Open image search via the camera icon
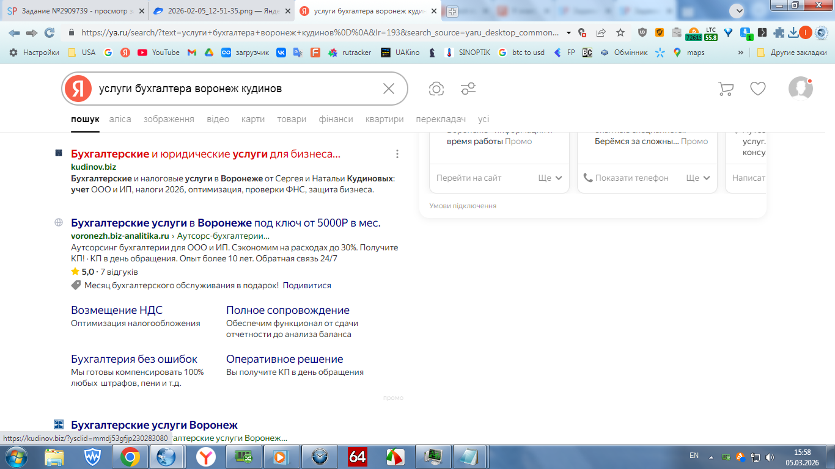Image resolution: width=835 pixels, height=469 pixels. click(436, 89)
